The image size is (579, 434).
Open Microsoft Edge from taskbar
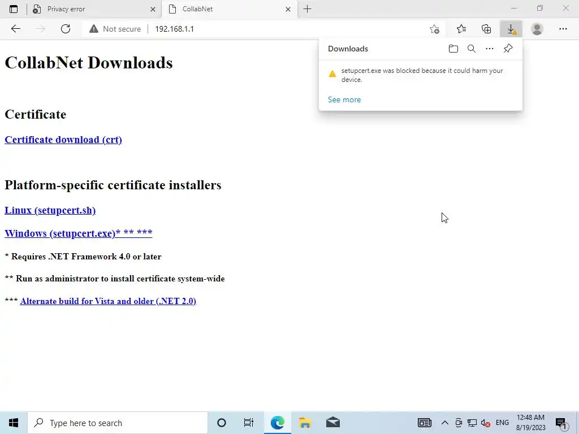277,423
